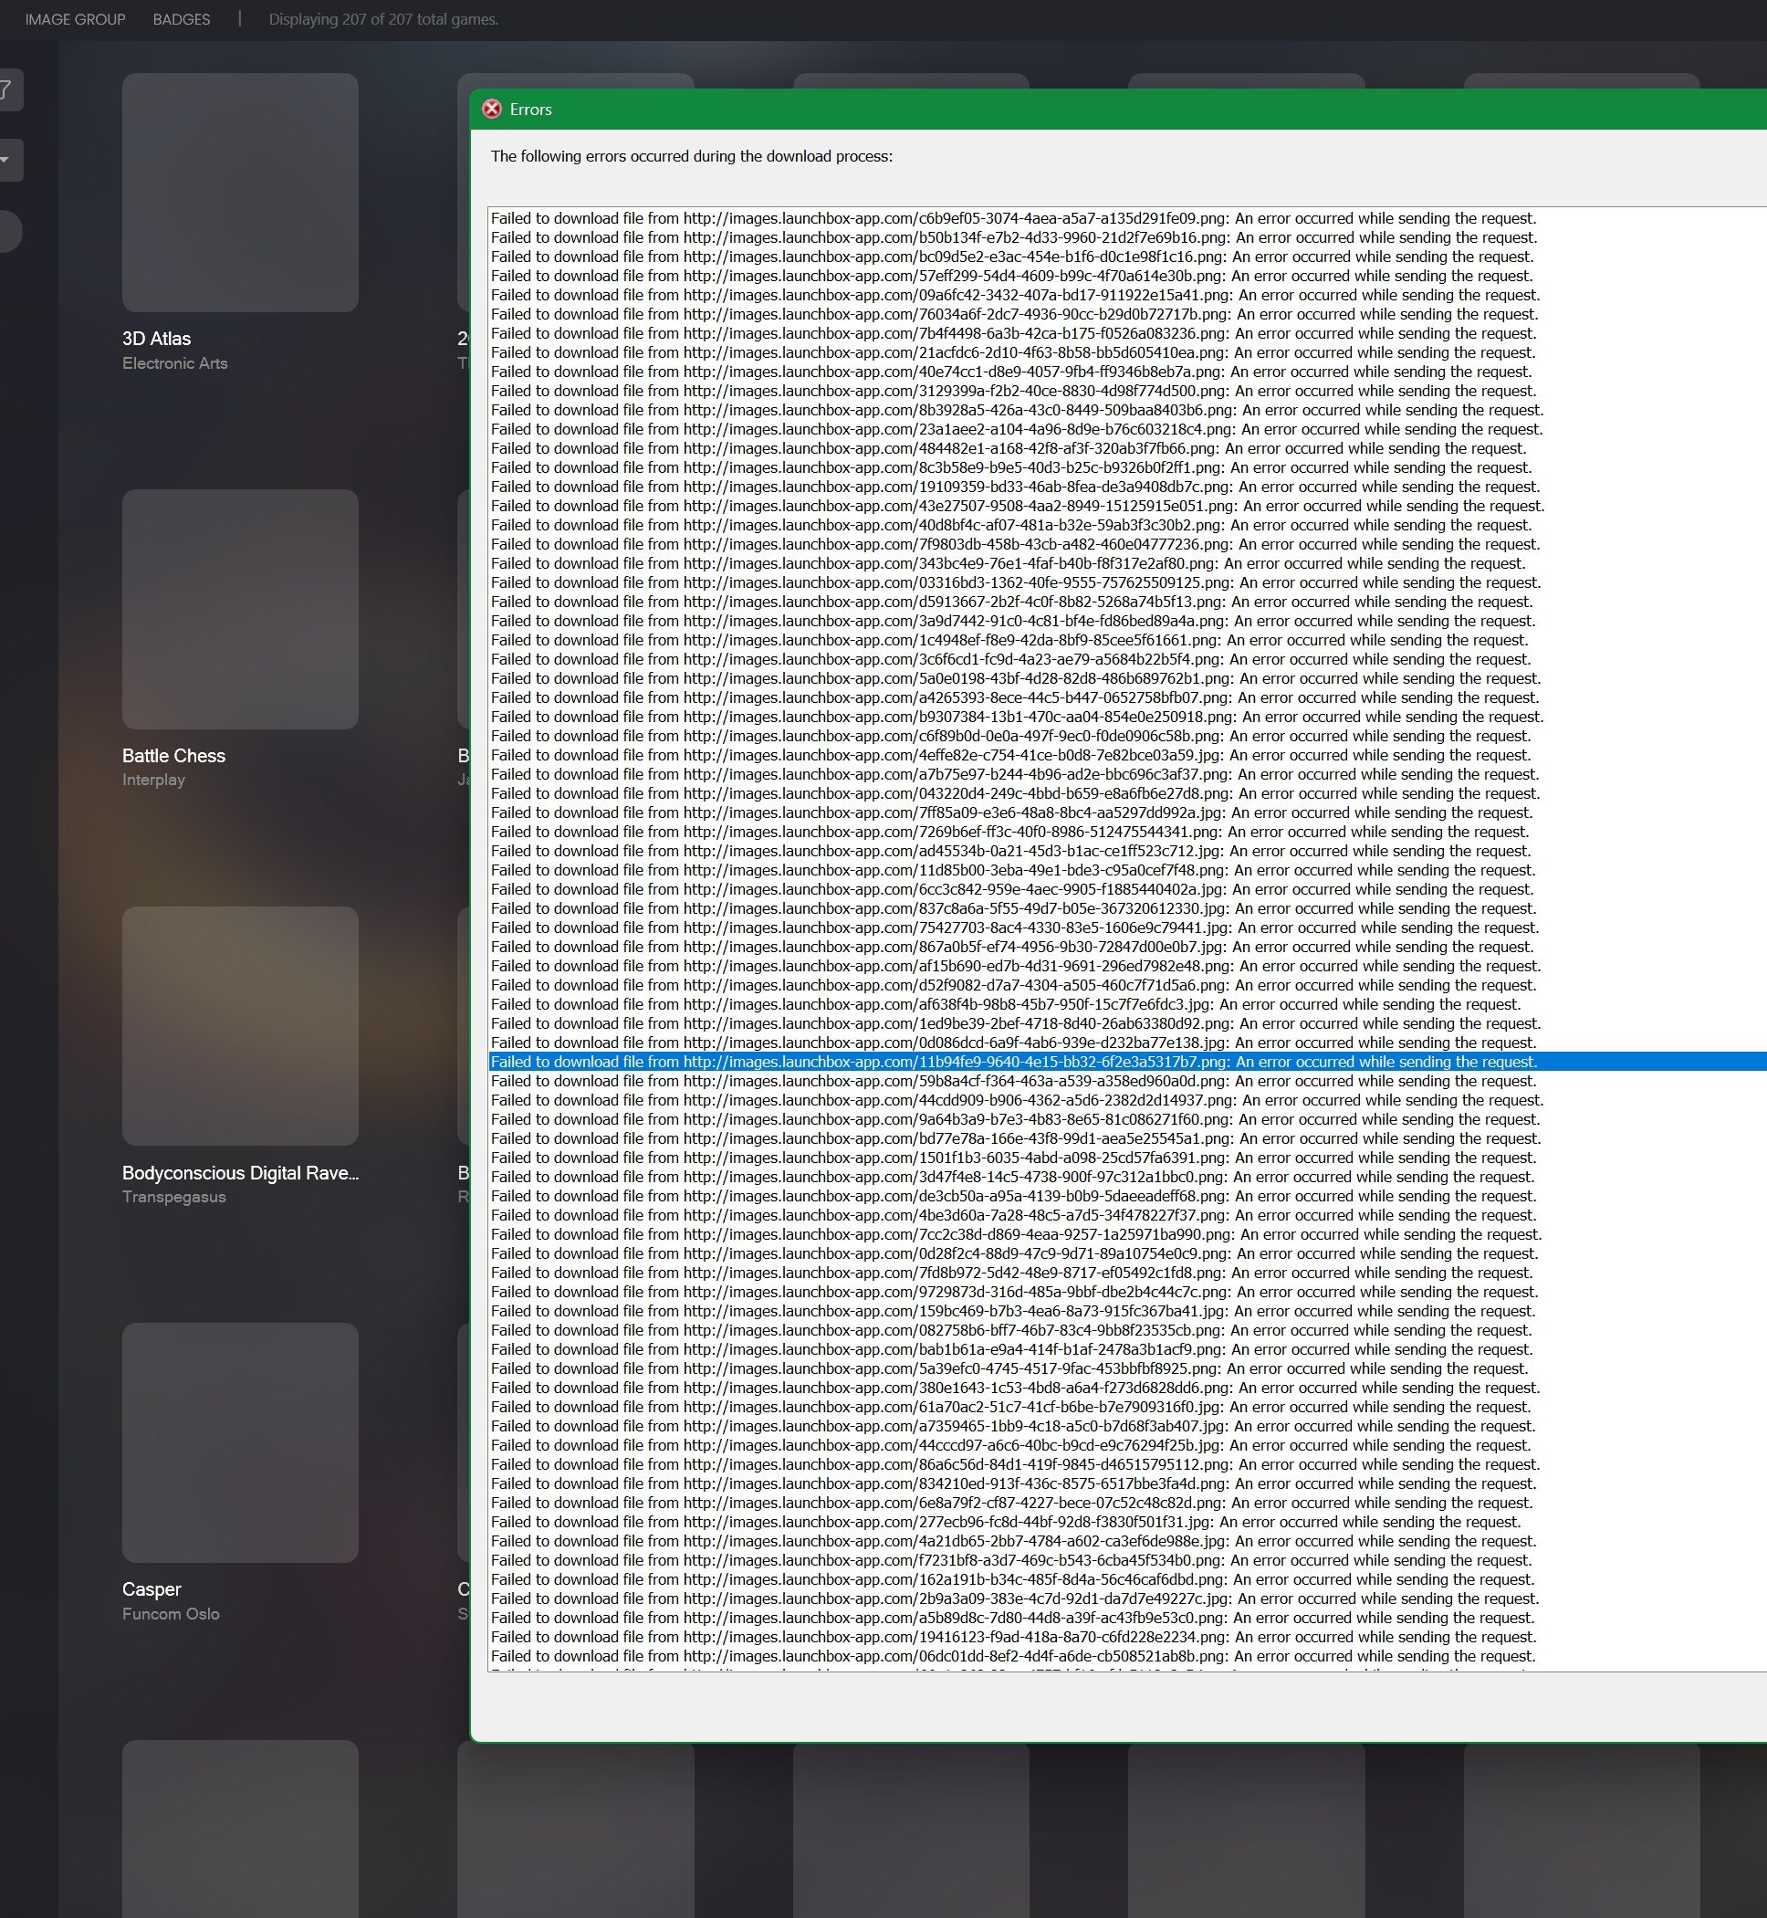Select the error row containing 7cc2c38d-d869-4eaa

[1127, 1234]
